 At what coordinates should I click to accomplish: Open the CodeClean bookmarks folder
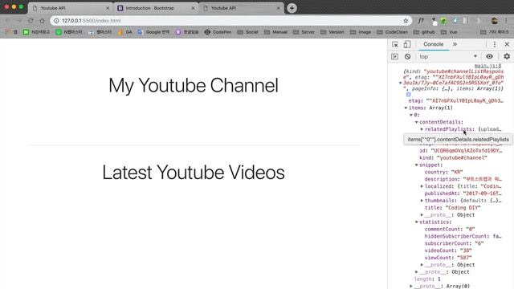393,32
